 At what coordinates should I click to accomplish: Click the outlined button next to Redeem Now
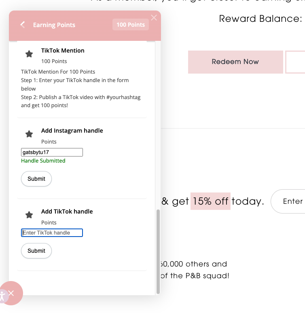tap(295, 62)
